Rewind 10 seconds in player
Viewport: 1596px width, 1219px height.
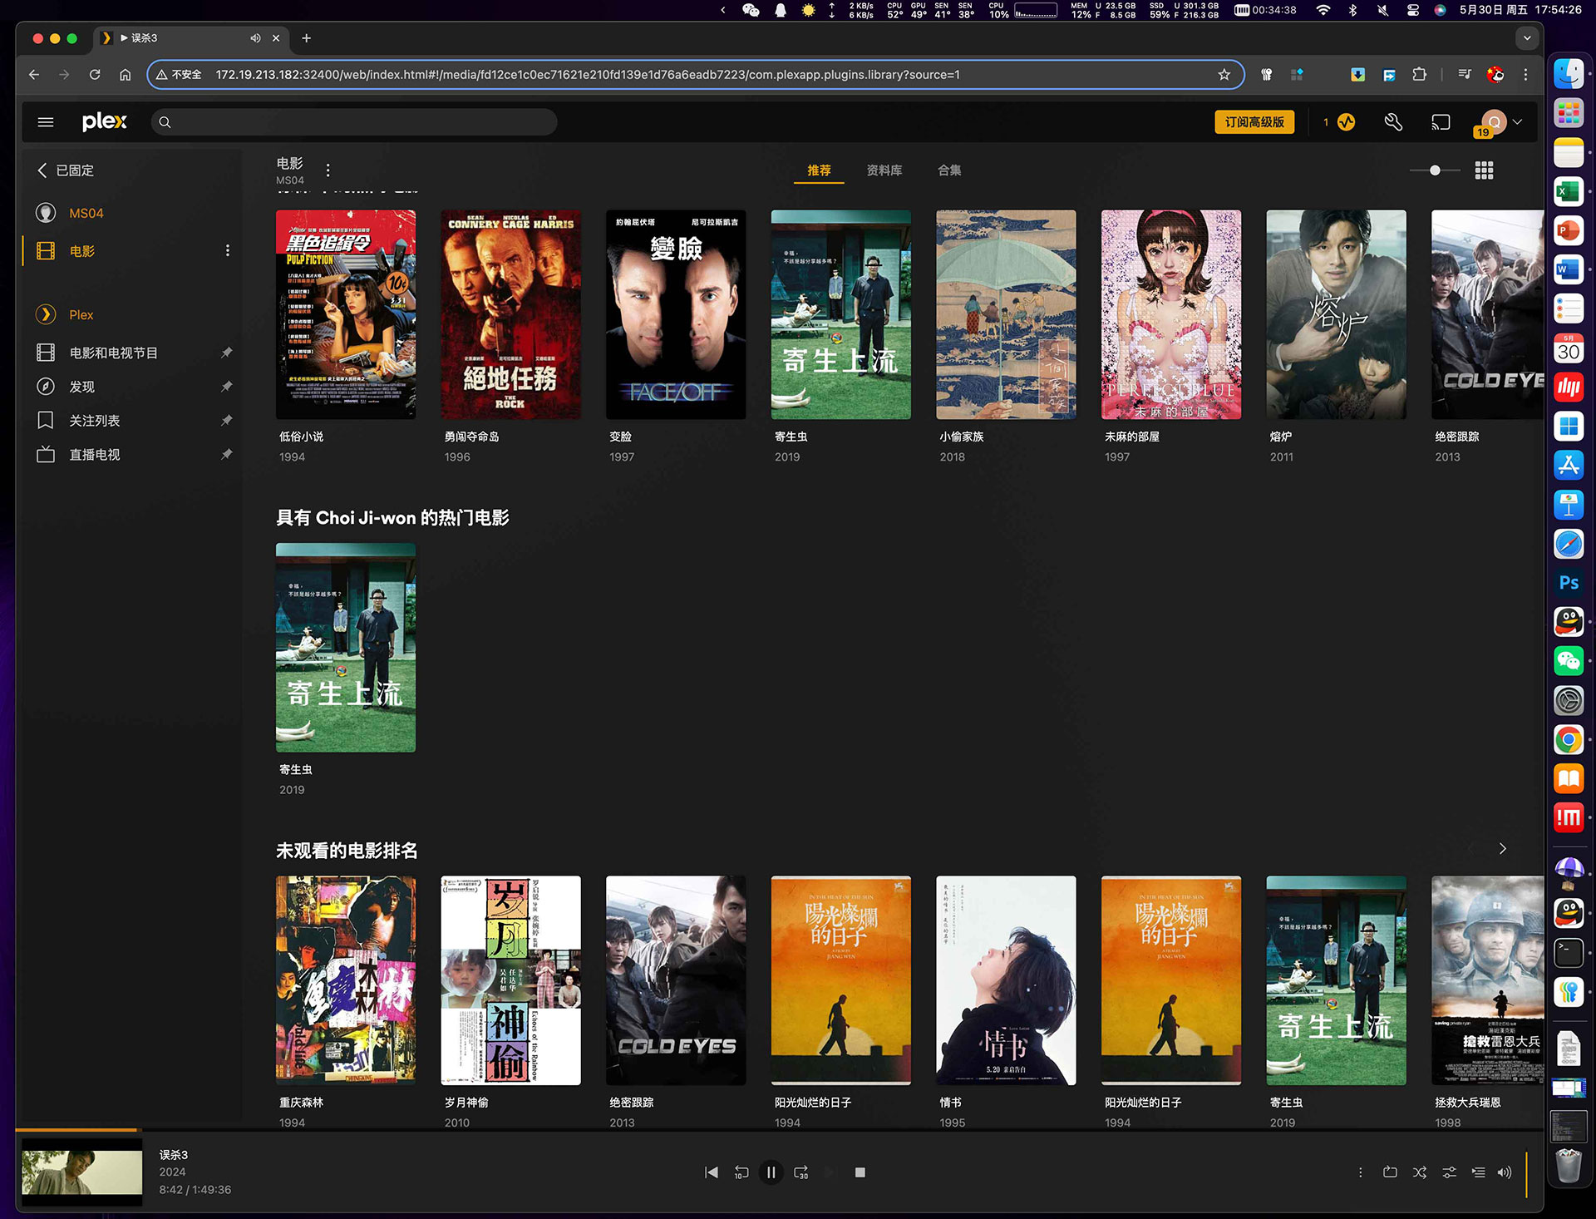741,1172
